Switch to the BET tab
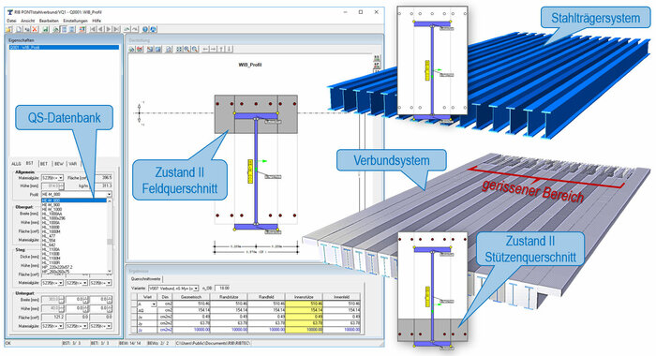Image resolution: width=656 pixels, height=356 pixels. point(43,164)
